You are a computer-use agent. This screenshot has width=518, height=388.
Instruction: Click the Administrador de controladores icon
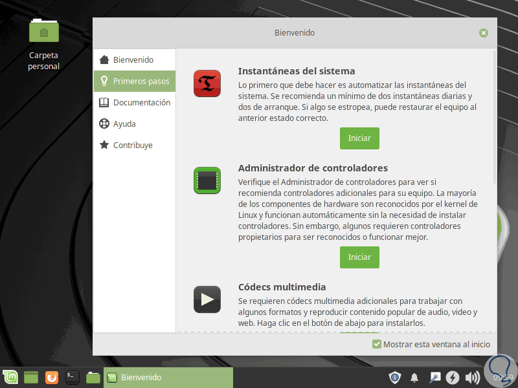(207, 180)
